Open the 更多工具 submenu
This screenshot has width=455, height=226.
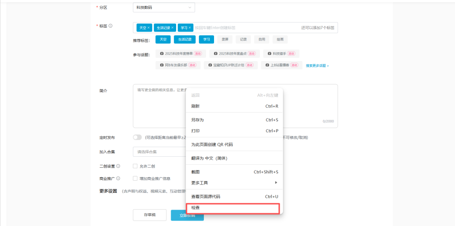coord(235,183)
